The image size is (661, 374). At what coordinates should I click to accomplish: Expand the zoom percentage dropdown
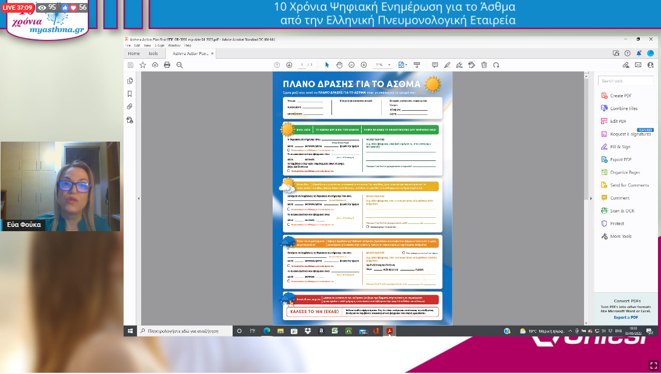(x=389, y=65)
